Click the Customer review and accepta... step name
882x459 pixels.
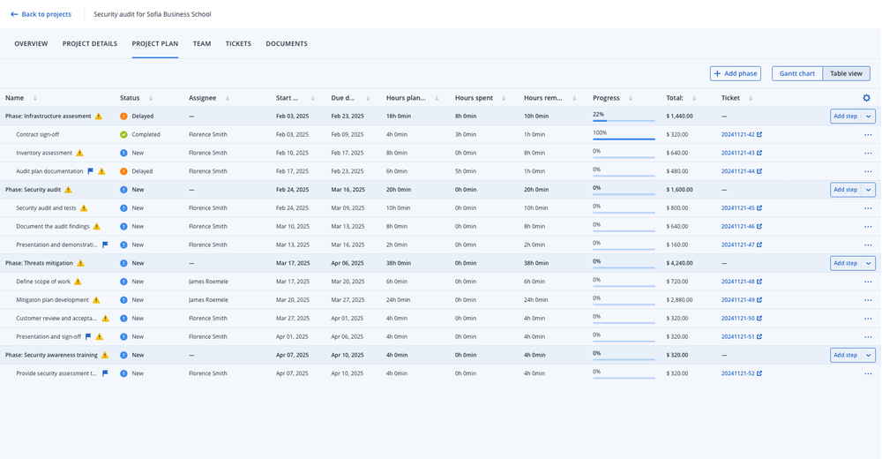click(x=56, y=318)
